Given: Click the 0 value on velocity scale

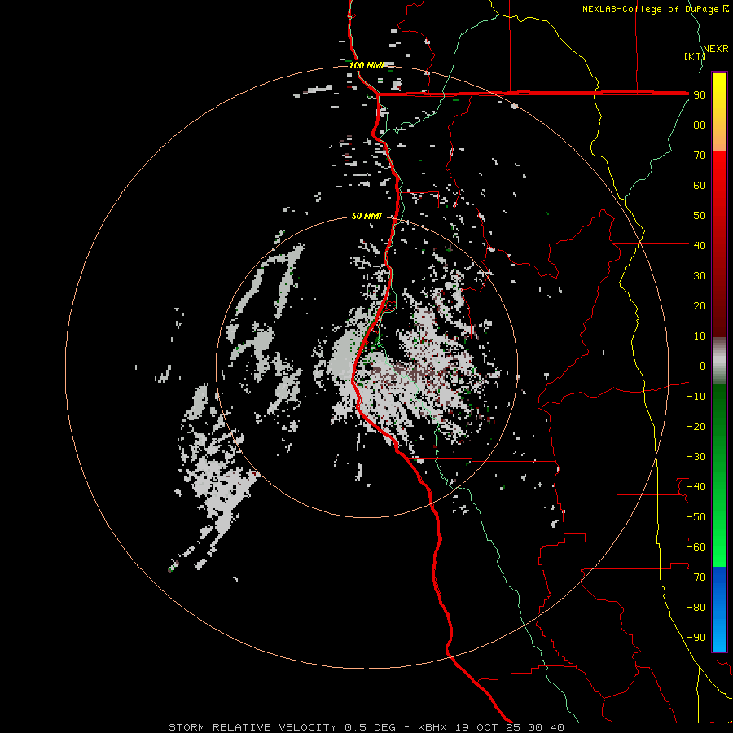Looking at the screenshot, I should [703, 366].
